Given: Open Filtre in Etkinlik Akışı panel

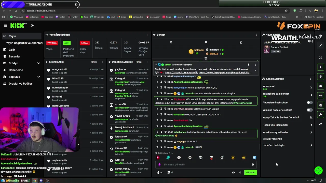Looking at the screenshot, I should (94, 62).
